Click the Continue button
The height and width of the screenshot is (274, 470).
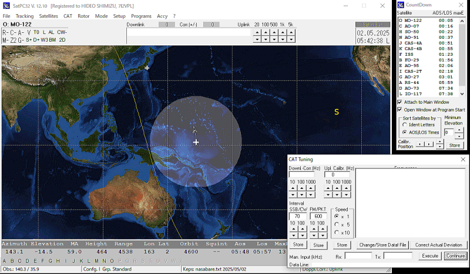point(455,256)
